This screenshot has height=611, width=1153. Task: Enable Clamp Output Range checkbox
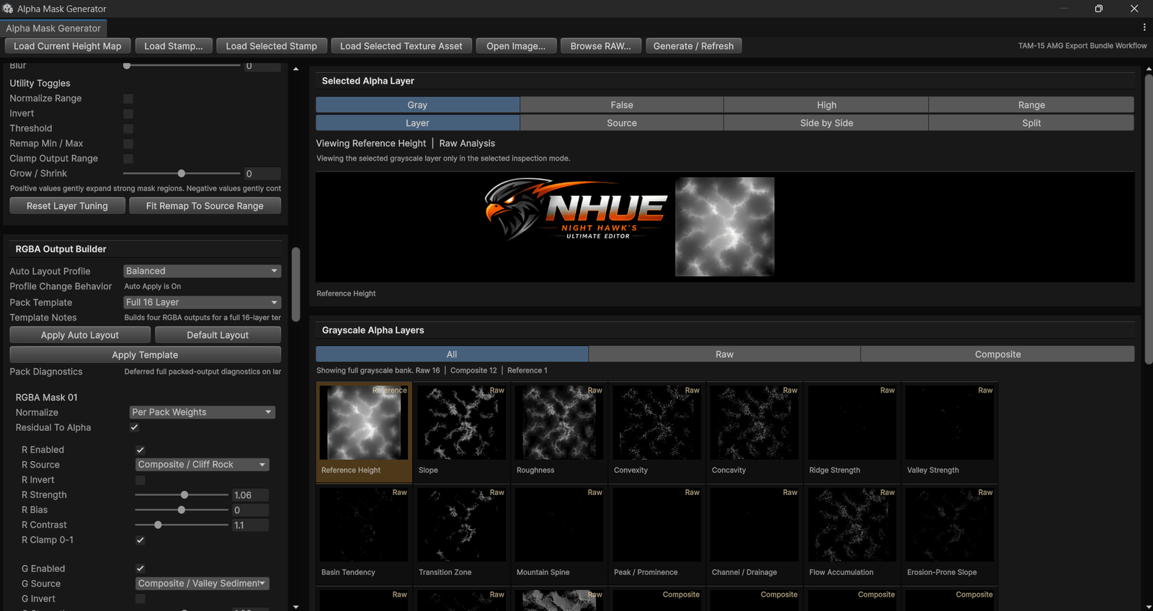(x=128, y=159)
